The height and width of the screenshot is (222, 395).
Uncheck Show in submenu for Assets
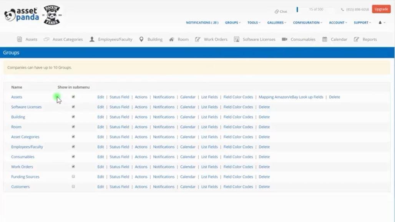[73, 97]
